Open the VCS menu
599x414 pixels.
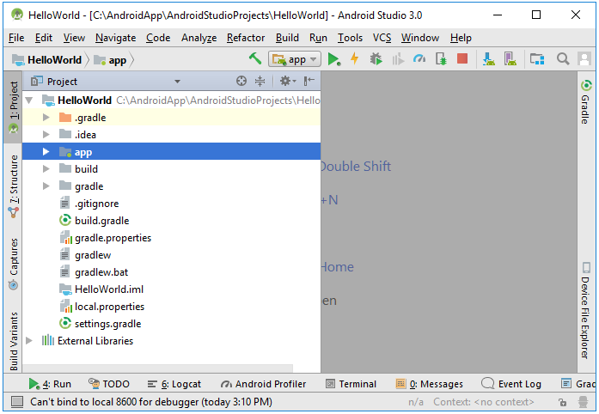click(382, 38)
